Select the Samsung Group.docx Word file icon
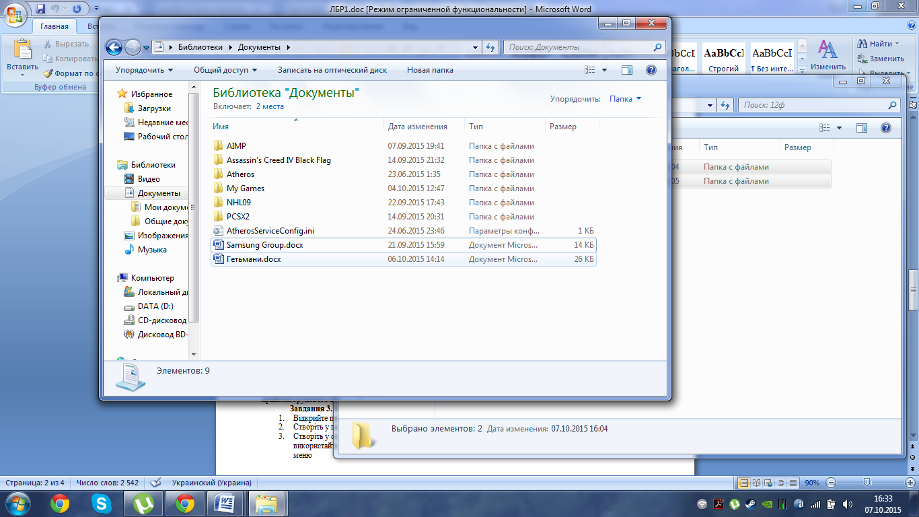The width and height of the screenshot is (919, 517). pyautogui.click(x=218, y=245)
